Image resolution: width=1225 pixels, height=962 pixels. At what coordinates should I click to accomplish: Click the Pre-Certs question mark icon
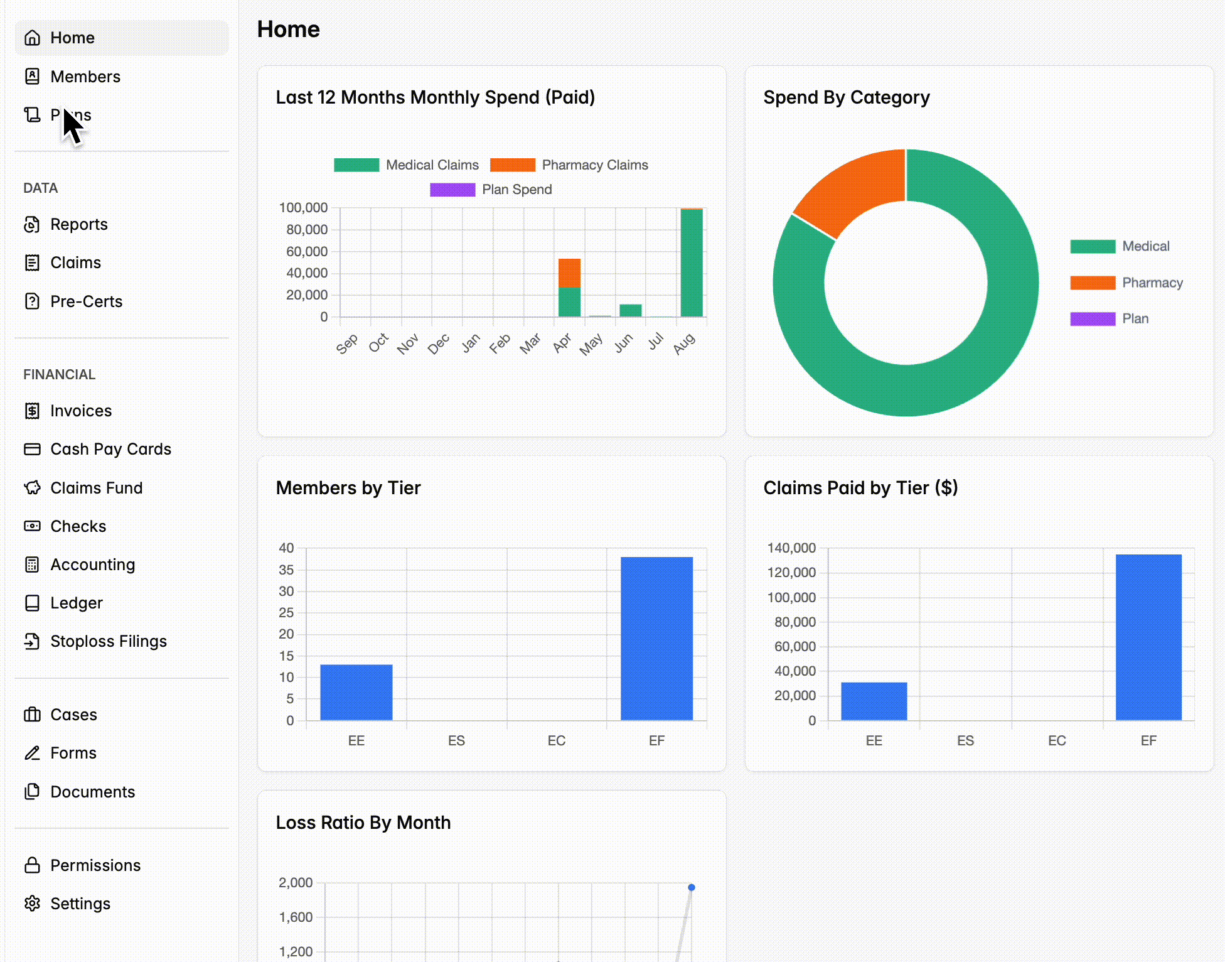click(32, 301)
